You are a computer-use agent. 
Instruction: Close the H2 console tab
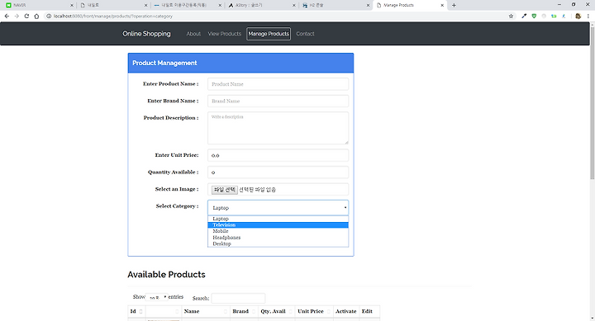click(x=368, y=5)
